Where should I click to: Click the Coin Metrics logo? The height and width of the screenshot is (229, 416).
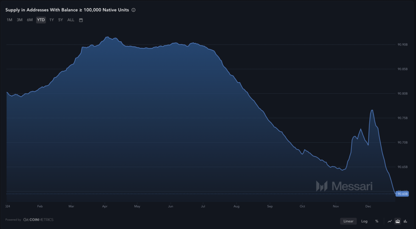click(x=38, y=220)
